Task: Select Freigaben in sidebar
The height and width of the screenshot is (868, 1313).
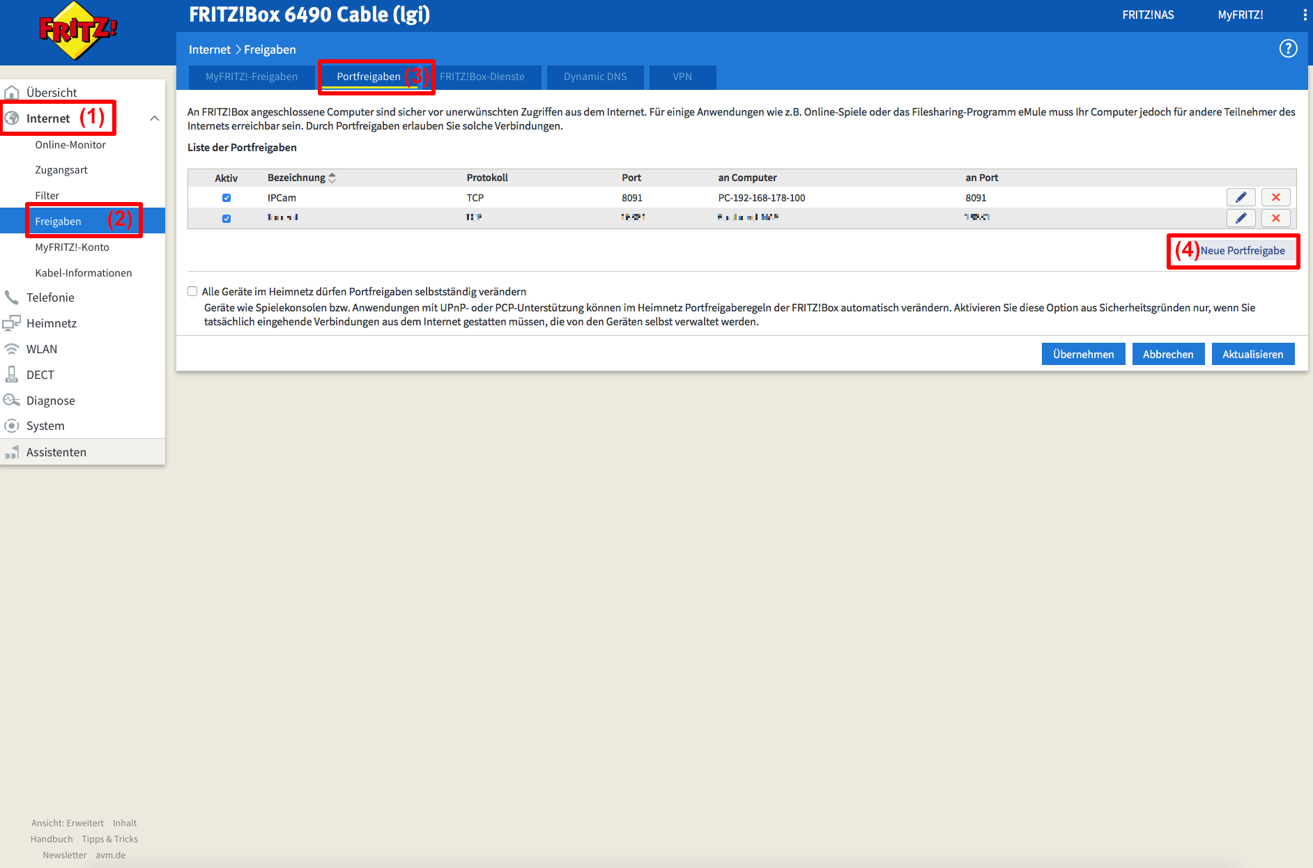Action: coord(82,221)
